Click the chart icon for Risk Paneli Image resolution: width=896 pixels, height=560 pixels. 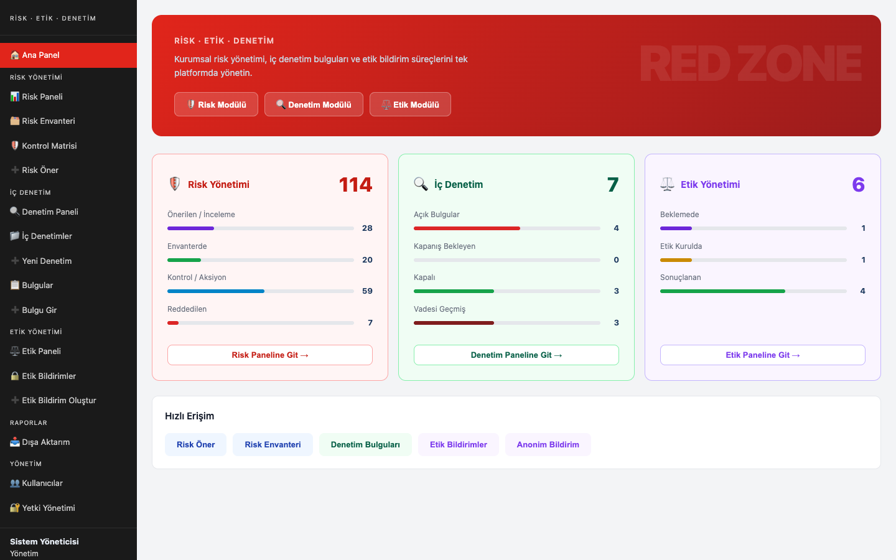(x=15, y=97)
